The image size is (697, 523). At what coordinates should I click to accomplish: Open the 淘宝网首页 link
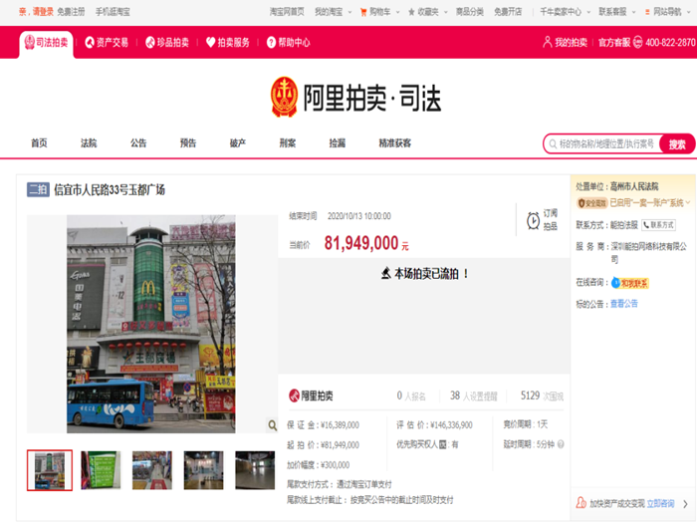click(x=287, y=12)
